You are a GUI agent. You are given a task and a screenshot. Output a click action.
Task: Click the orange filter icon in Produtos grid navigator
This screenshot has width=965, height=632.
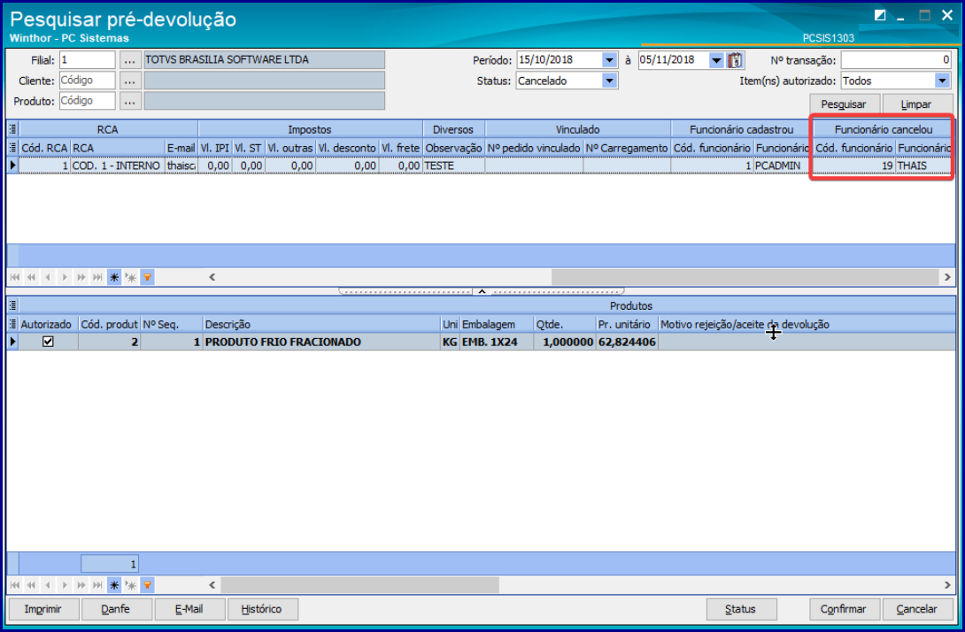point(147,585)
